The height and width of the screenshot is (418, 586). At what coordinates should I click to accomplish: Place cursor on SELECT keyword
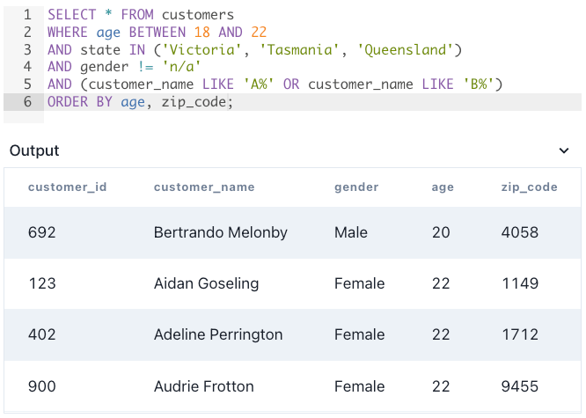click(72, 15)
